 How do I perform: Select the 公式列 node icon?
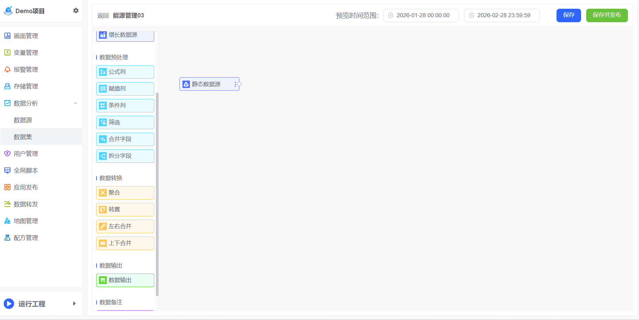(x=103, y=72)
